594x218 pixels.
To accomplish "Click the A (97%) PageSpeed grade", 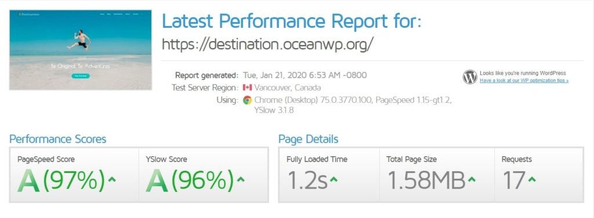I will tap(61, 180).
